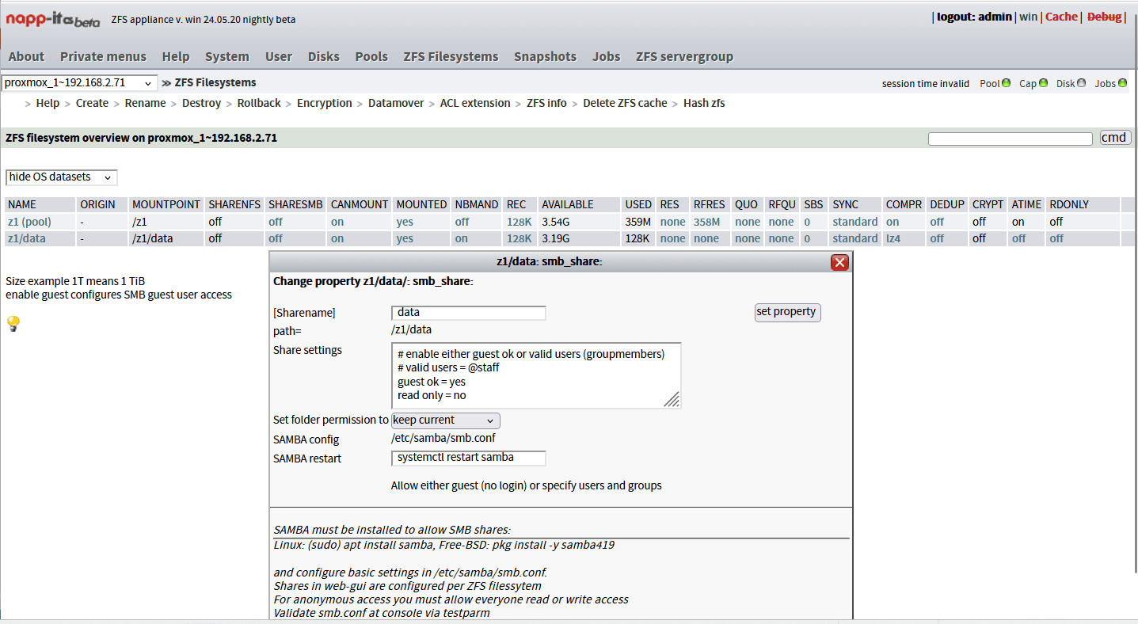Click the COMPR lz4 value for z1/data

click(893, 238)
